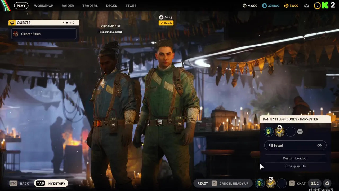Click the QUESTS panel title

tap(24, 23)
